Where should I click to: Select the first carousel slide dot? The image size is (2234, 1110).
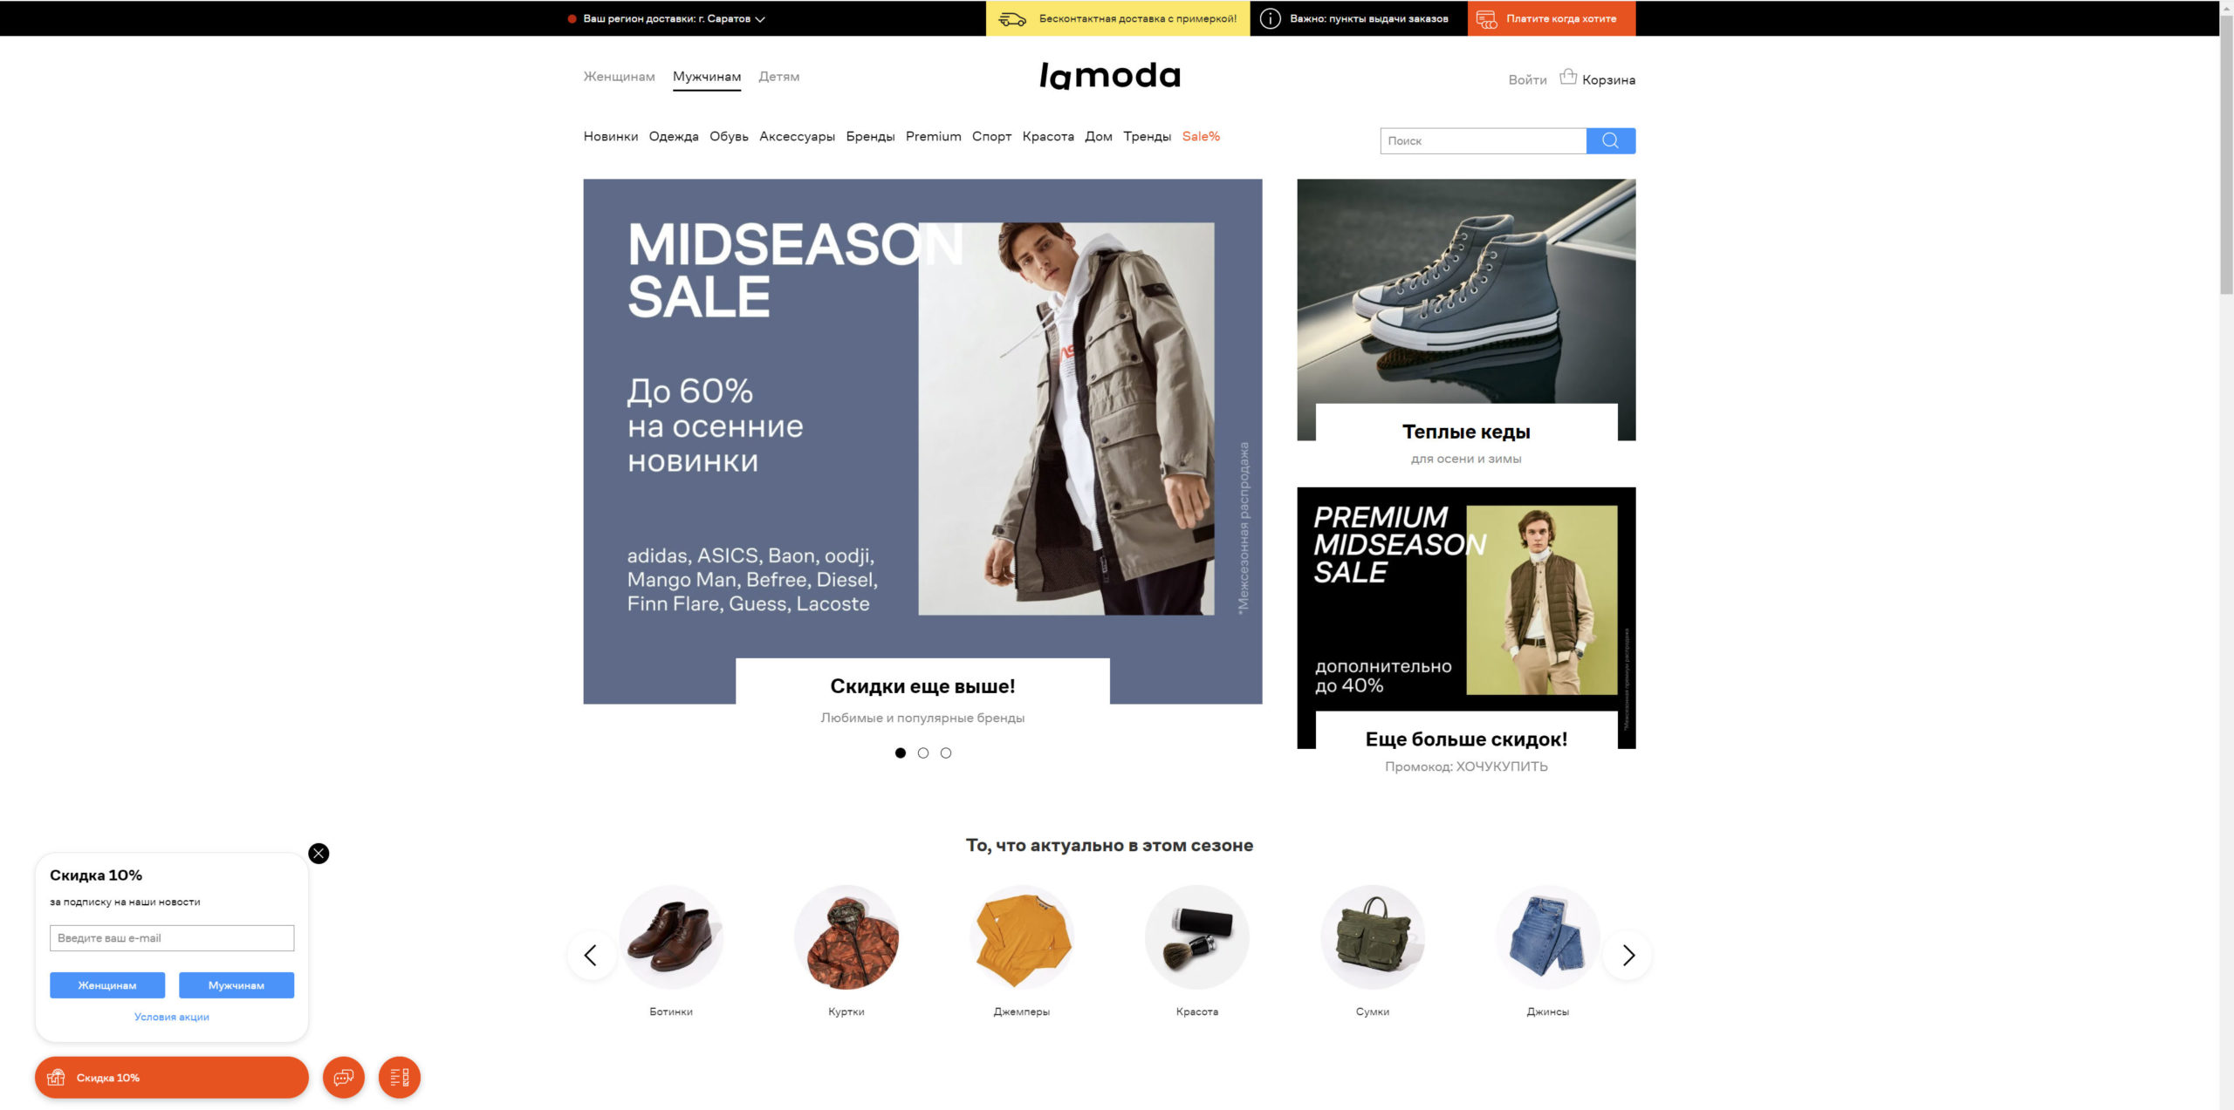pyautogui.click(x=901, y=753)
